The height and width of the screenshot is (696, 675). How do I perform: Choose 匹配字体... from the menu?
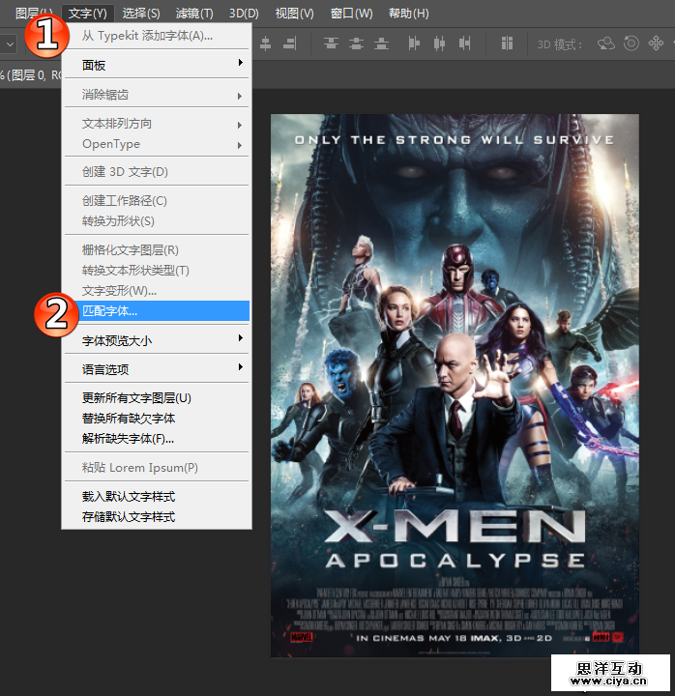point(155,311)
